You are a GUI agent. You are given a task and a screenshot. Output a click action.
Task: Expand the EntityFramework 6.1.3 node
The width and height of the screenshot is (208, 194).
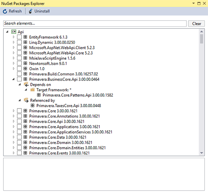pyautogui.click(x=14, y=37)
